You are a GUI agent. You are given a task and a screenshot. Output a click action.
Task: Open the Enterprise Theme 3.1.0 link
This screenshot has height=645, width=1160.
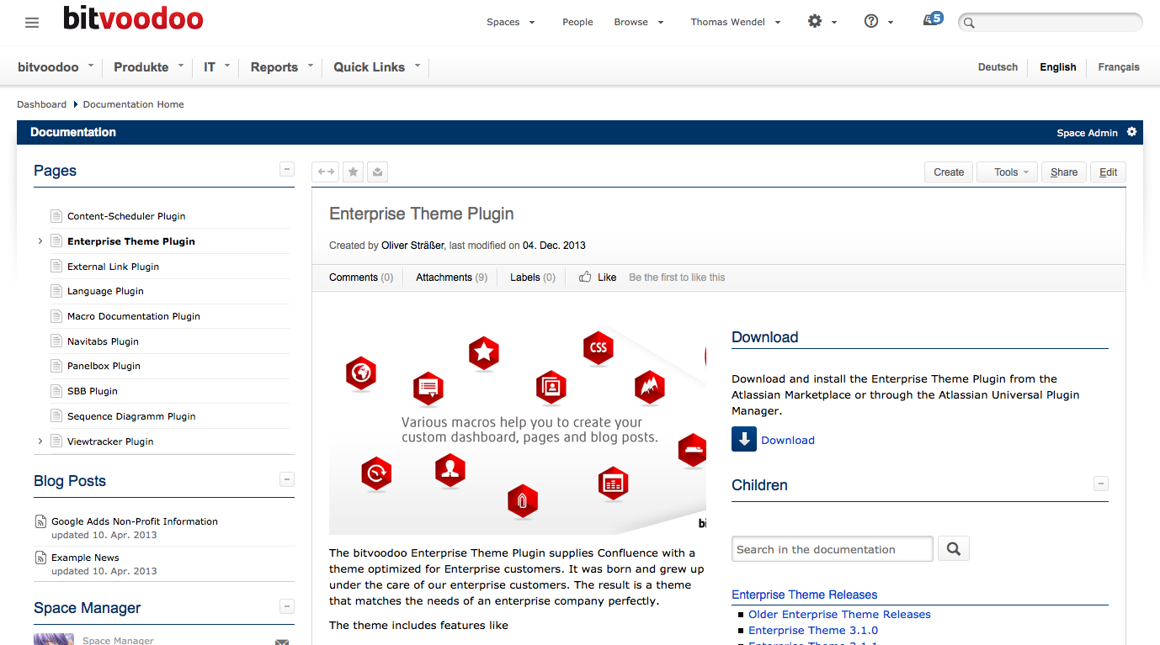(812, 630)
